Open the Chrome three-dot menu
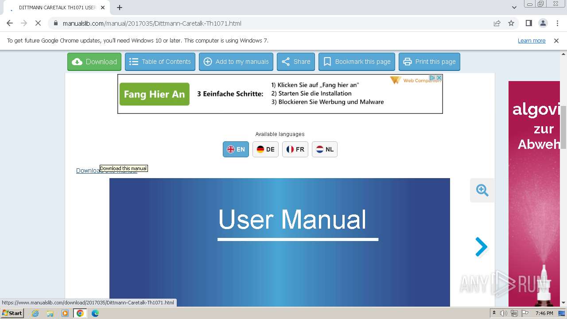Image resolution: width=567 pixels, height=319 pixels. point(557,23)
